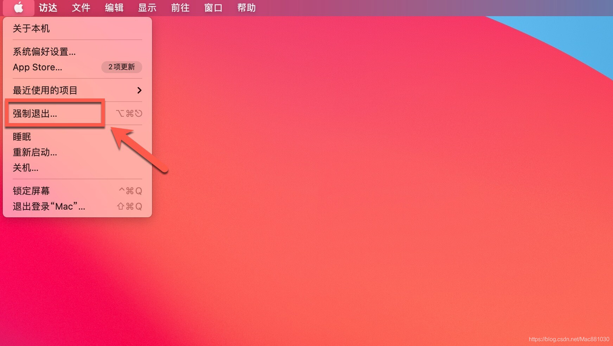This screenshot has width=613, height=346.
Task: Open 系统偏好设置… from the menu
Action: 77,52
